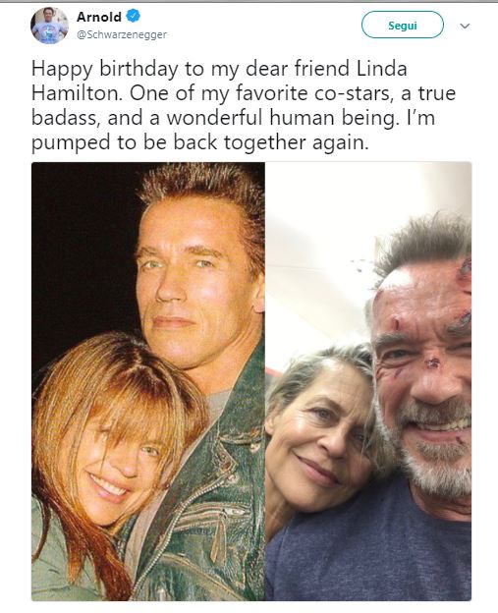The width and height of the screenshot is (498, 613).
Task: Open the left vintage photo
Action: click(x=148, y=381)
